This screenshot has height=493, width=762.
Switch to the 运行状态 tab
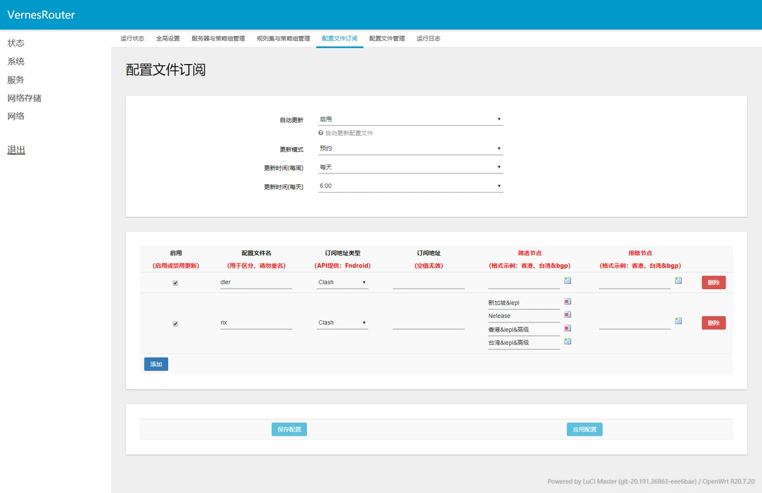[x=132, y=39]
